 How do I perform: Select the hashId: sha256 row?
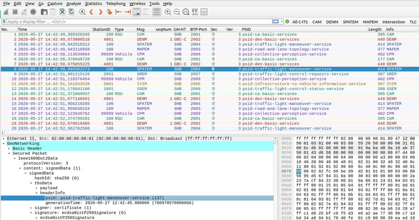137,178
